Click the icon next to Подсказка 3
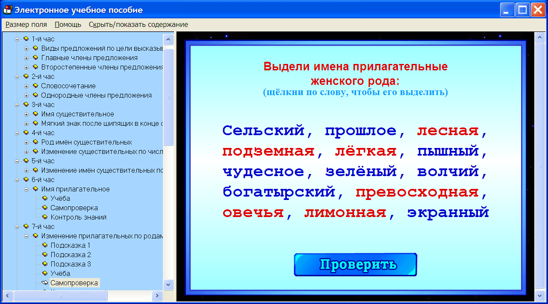 click(44, 263)
